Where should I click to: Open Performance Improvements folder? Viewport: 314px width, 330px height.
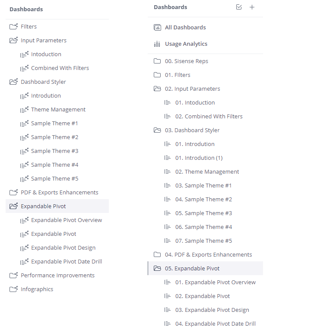pyautogui.click(x=57, y=275)
